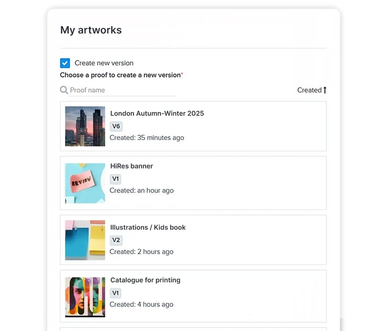Screen dimensions: 387x331
Task: Select Illustrations / Kids book thumbnail
Action: point(85,240)
